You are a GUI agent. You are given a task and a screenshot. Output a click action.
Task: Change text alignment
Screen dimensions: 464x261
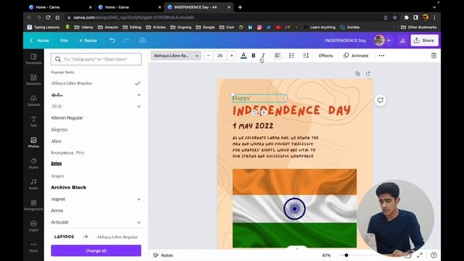click(277, 56)
